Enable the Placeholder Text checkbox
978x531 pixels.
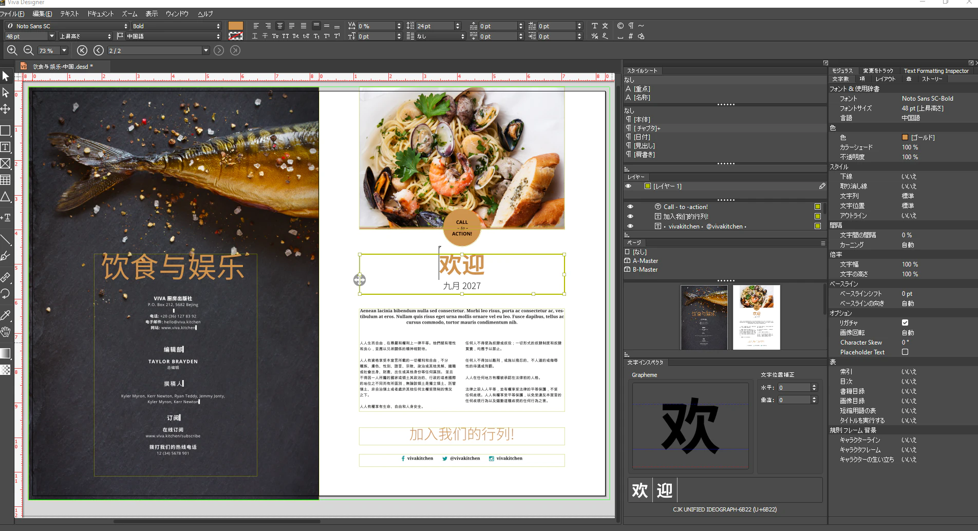pos(905,352)
